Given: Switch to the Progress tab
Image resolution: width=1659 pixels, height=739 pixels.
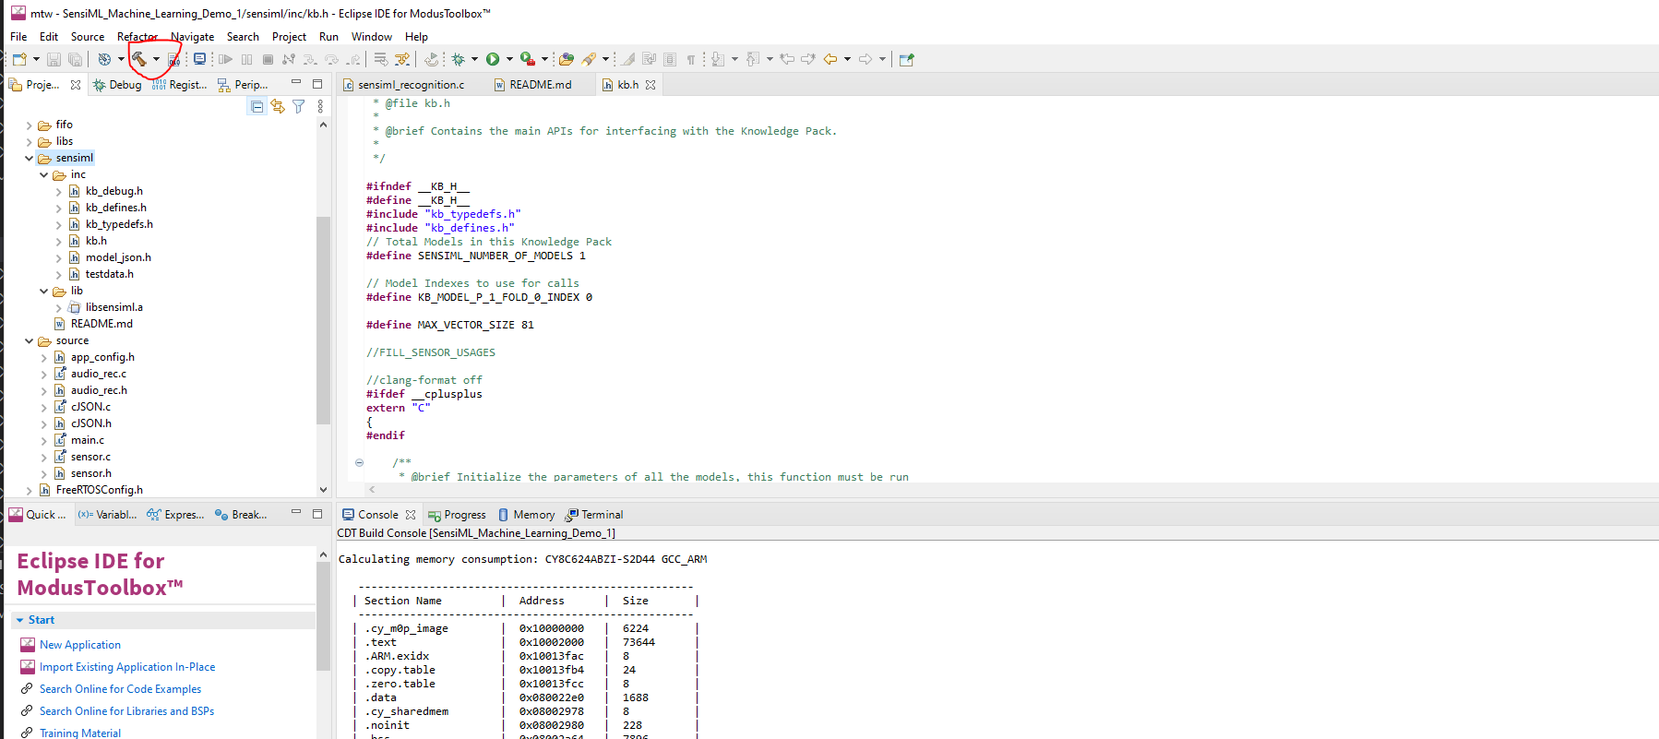Looking at the screenshot, I should tap(458, 515).
